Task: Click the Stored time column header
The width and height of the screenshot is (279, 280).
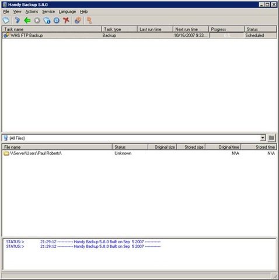Action: click(x=259, y=147)
